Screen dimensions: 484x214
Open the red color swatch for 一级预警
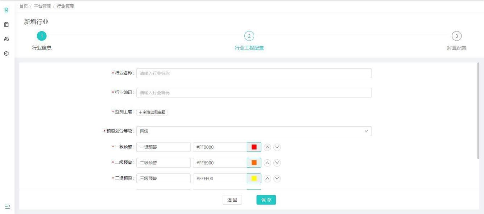(254, 147)
